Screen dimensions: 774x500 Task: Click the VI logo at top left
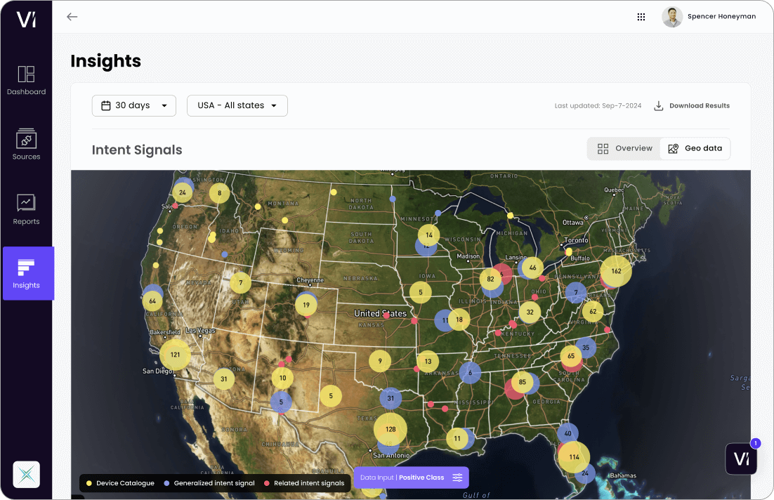tap(26, 19)
